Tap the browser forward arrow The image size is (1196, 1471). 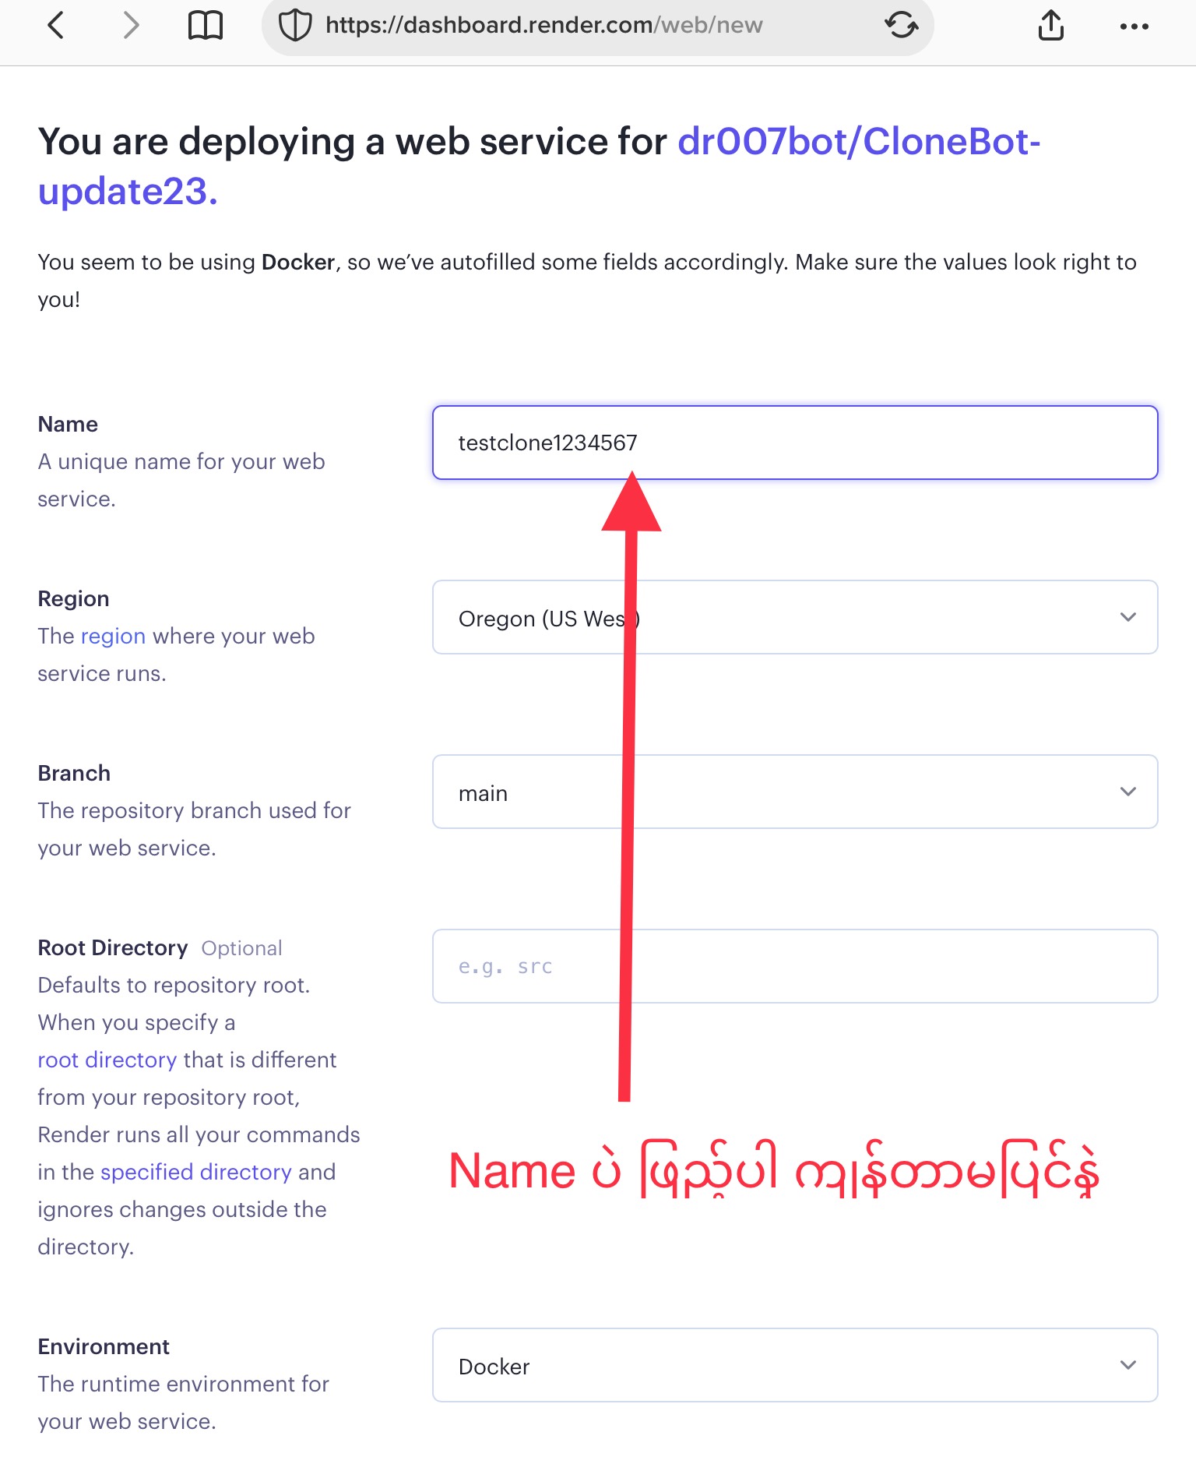131,26
